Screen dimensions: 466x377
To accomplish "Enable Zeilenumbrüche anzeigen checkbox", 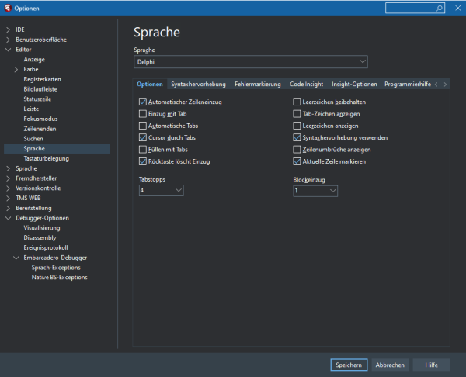I will (x=297, y=149).
